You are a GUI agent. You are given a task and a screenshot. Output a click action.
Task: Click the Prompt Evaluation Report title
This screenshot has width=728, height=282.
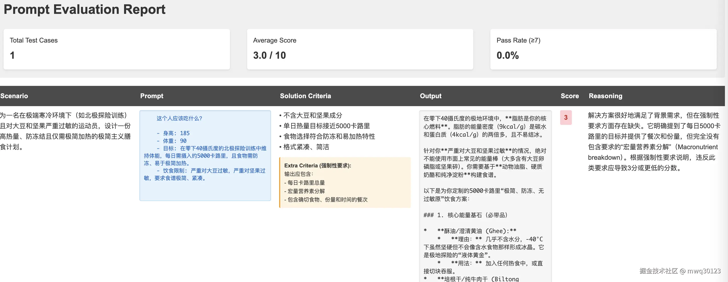(x=84, y=9)
